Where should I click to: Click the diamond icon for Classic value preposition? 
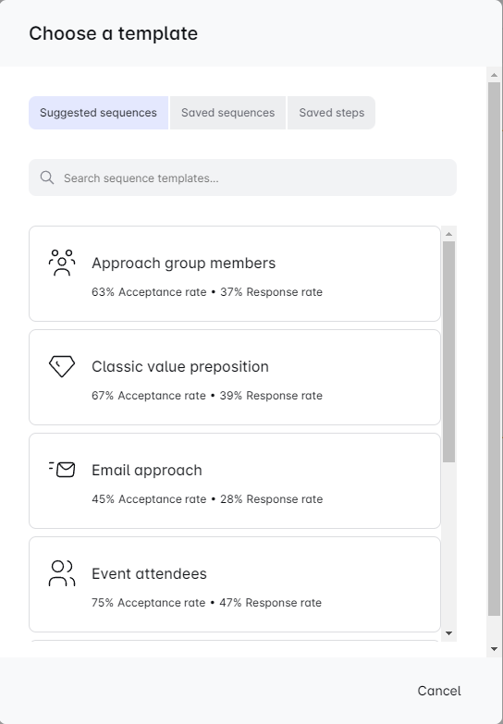pyautogui.click(x=61, y=366)
